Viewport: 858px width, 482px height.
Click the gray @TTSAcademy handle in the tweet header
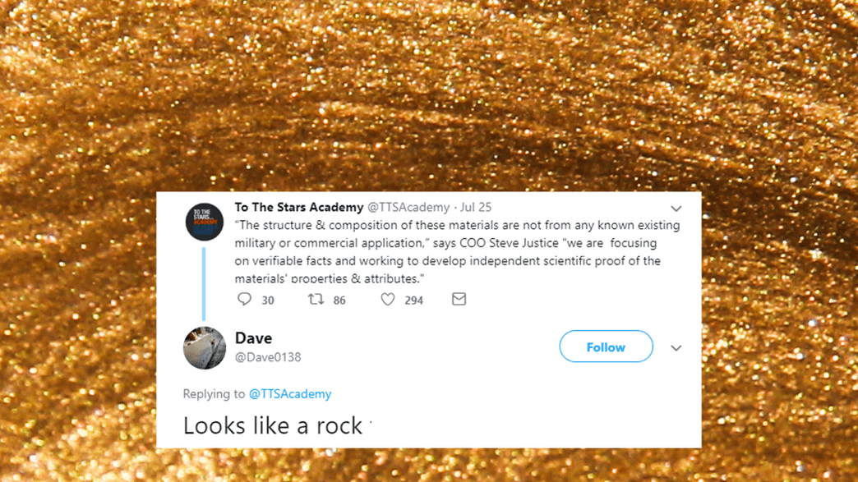(408, 208)
